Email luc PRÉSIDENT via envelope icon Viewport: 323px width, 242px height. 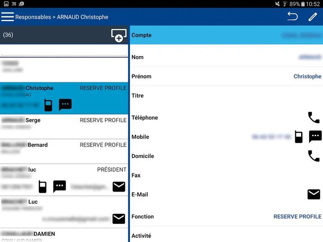pyautogui.click(x=119, y=187)
